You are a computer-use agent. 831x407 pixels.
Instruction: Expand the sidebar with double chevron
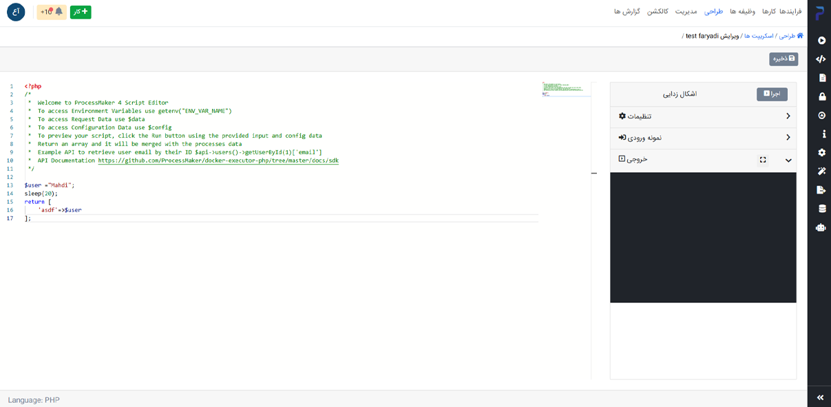pos(820,397)
